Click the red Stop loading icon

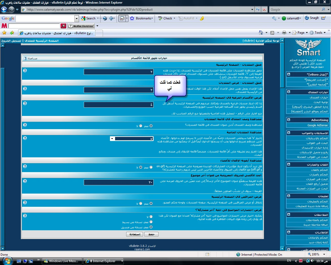264,10
